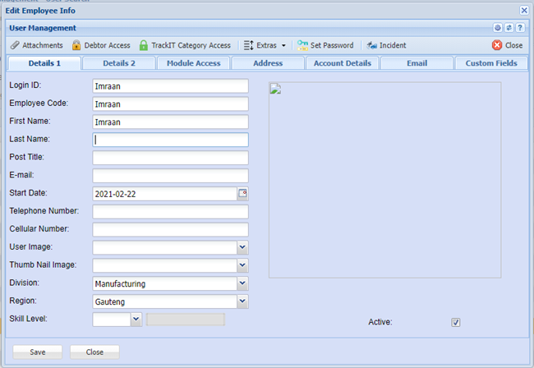Open the Skill Level combo box
Image resolution: width=534 pixels, height=368 pixels.
[136, 319]
